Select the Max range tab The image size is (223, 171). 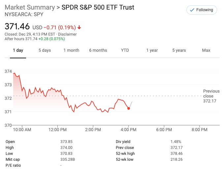[206, 50]
